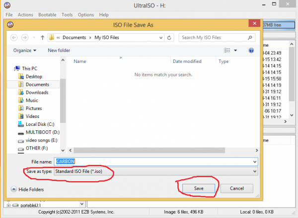
Task: Click the refresh icon in address bar
Action: [x=169, y=38]
